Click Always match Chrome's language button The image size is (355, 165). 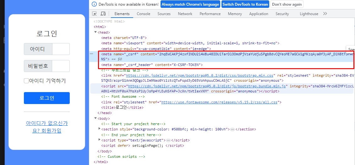(x=190, y=4)
